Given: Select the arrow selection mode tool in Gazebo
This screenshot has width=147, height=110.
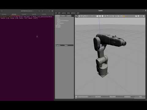Looking at the screenshot, I should (x=77, y=16).
